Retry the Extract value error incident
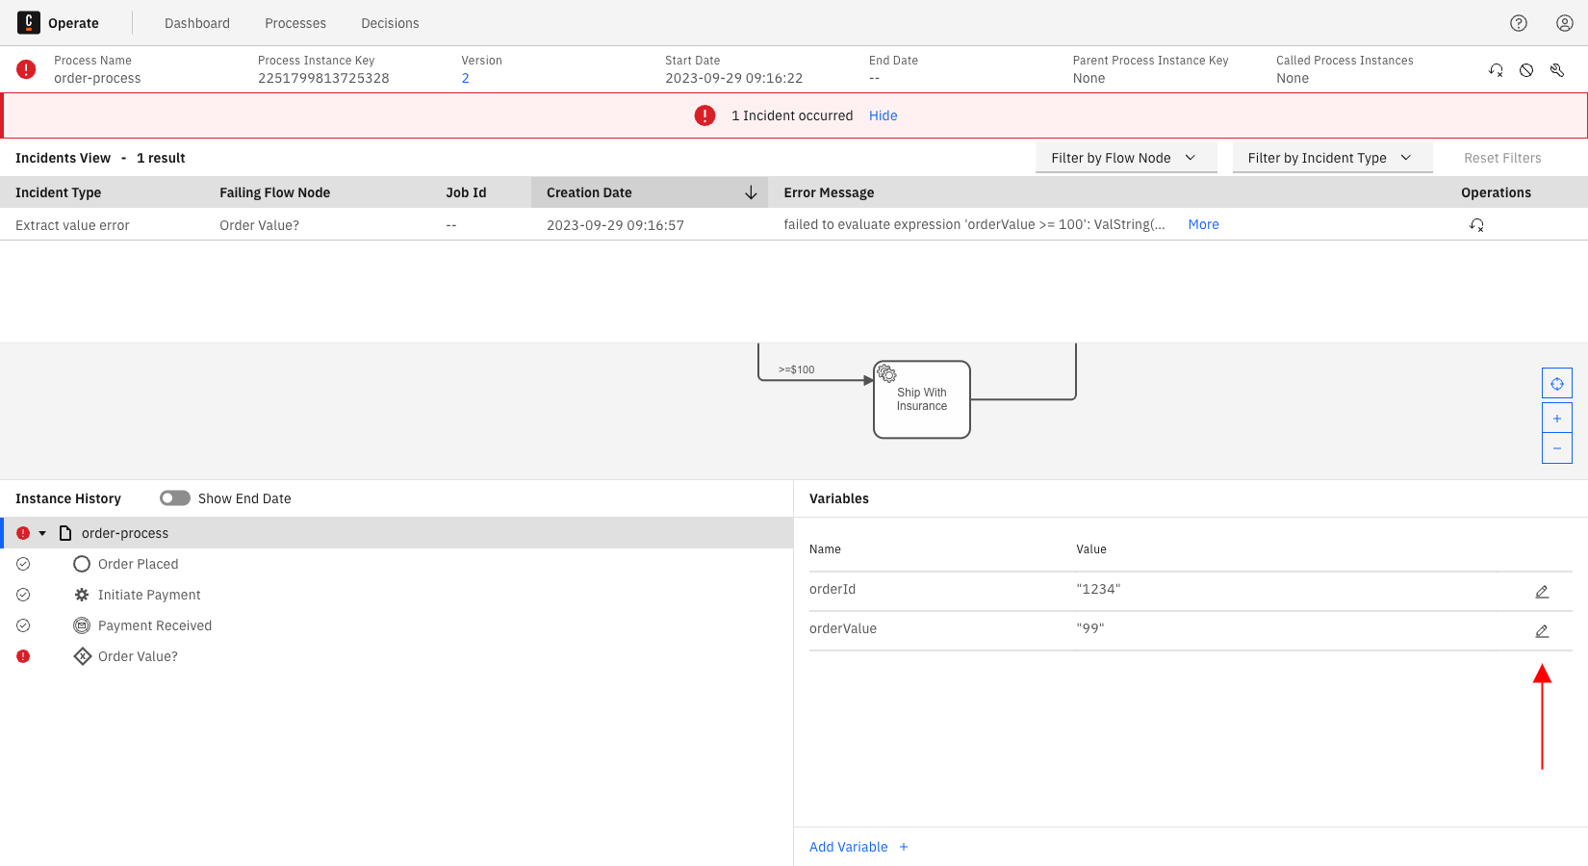The height and width of the screenshot is (866, 1588). (x=1476, y=225)
